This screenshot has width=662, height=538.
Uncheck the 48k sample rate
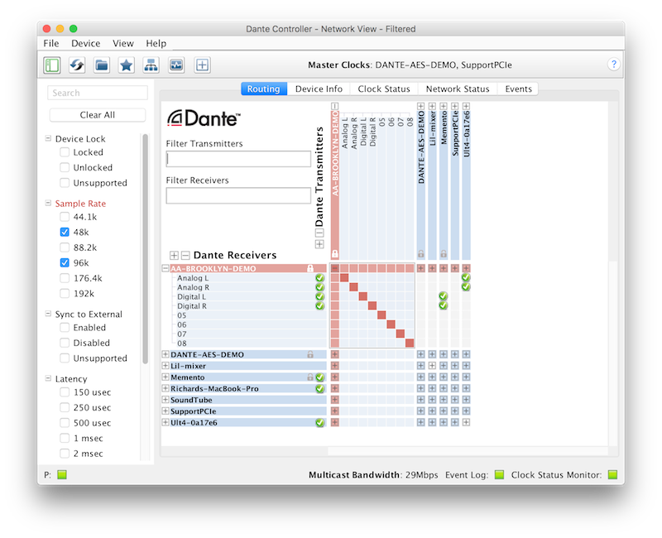tap(65, 232)
